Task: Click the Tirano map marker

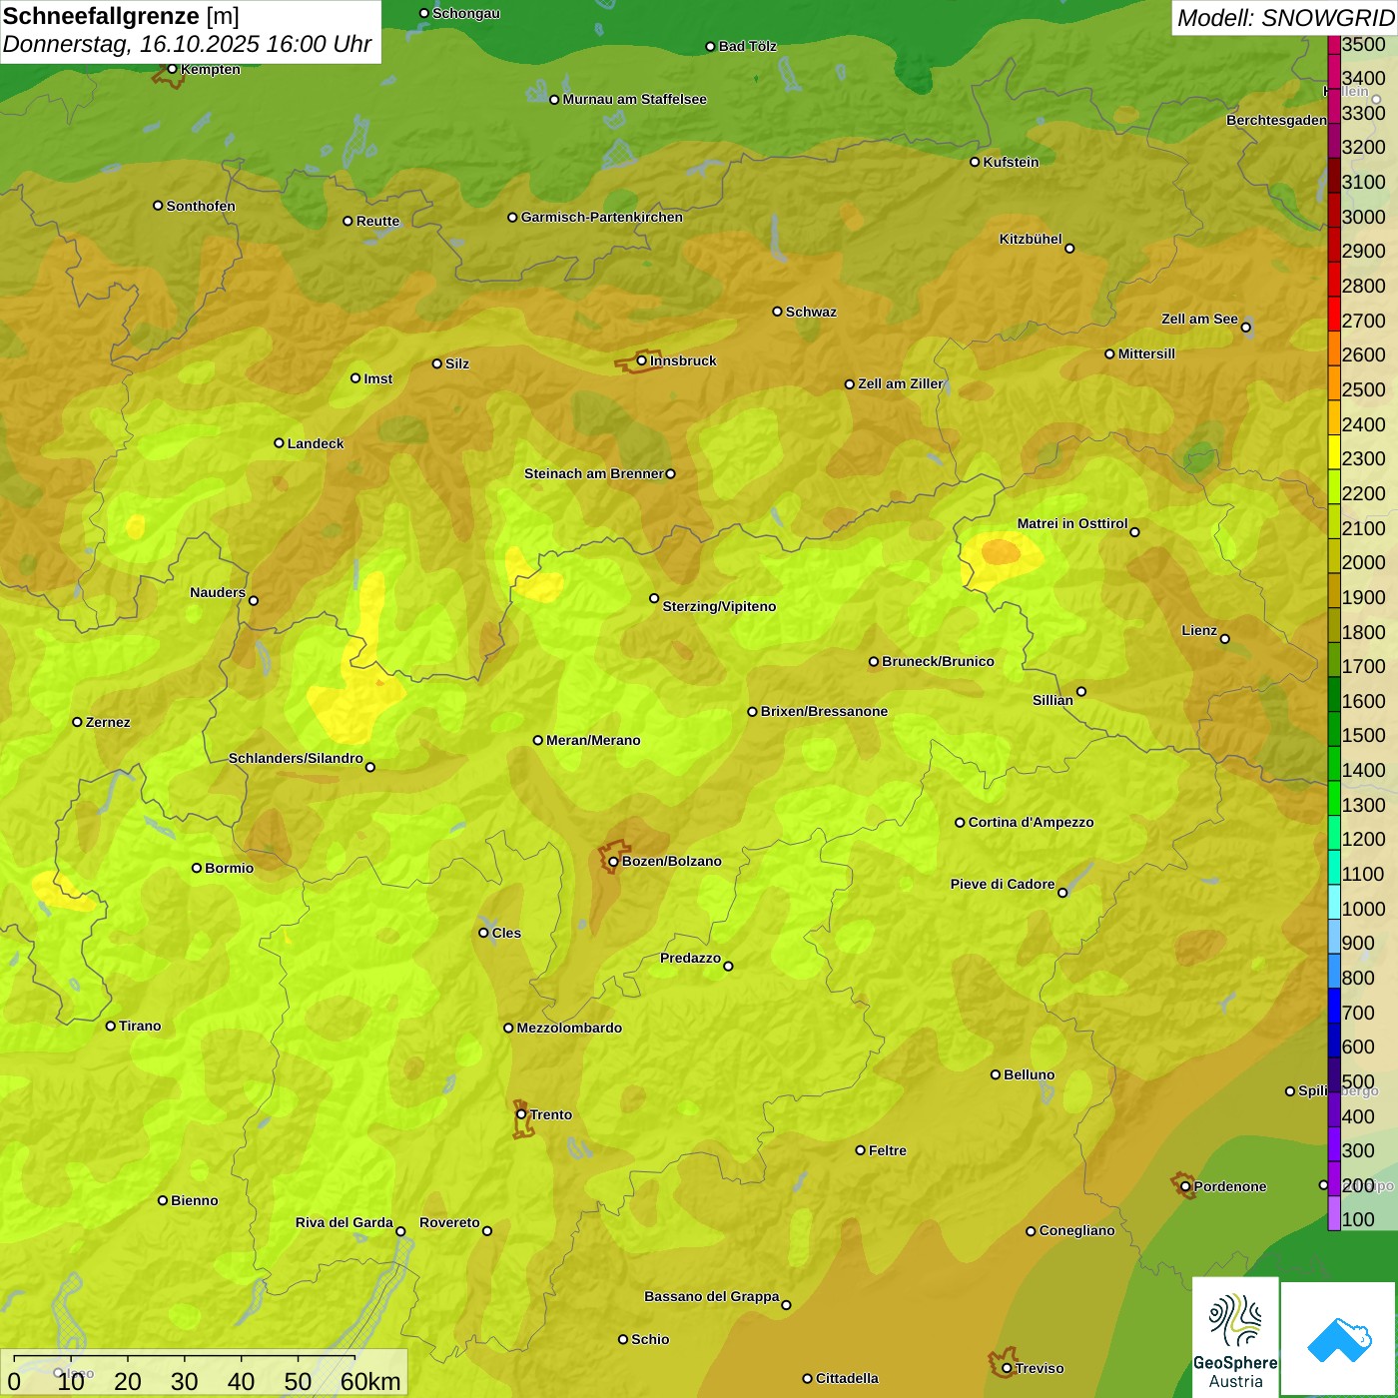Action: pos(111,1026)
